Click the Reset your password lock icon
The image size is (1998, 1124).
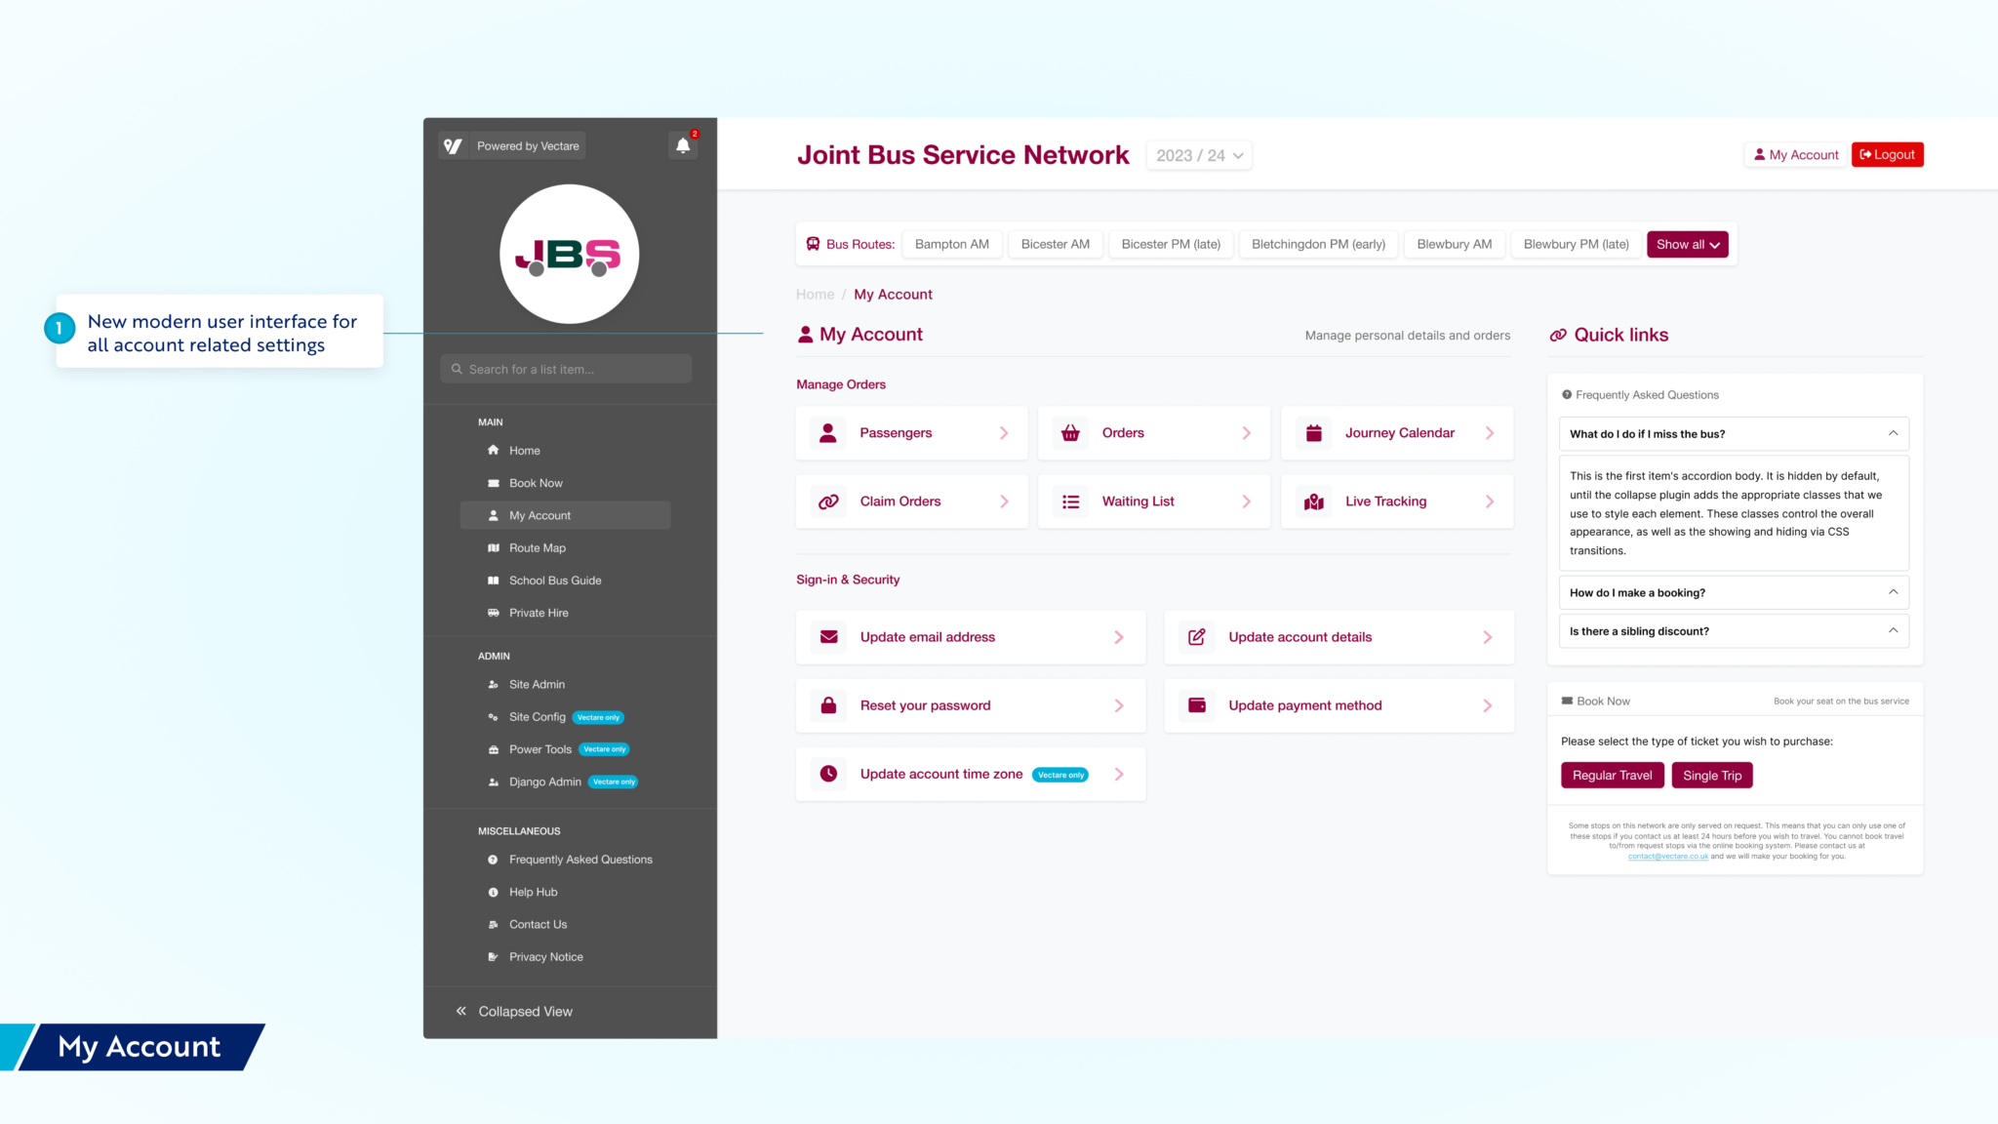click(828, 705)
